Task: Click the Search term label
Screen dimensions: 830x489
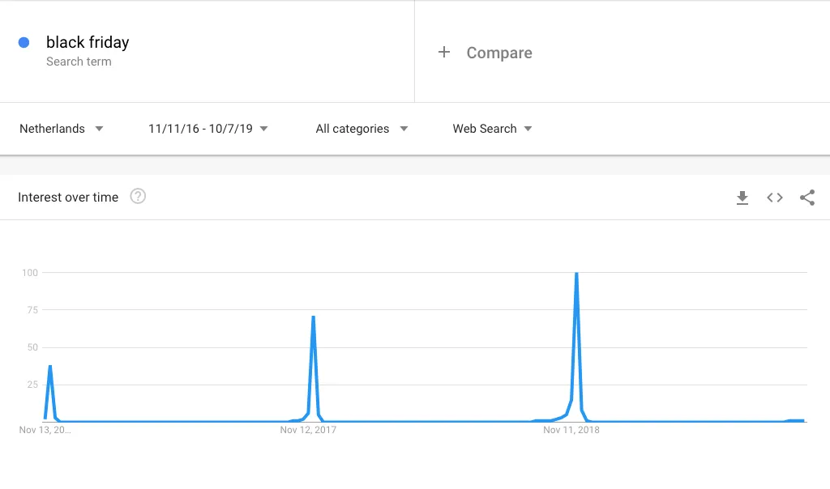Action: [79, 62]
